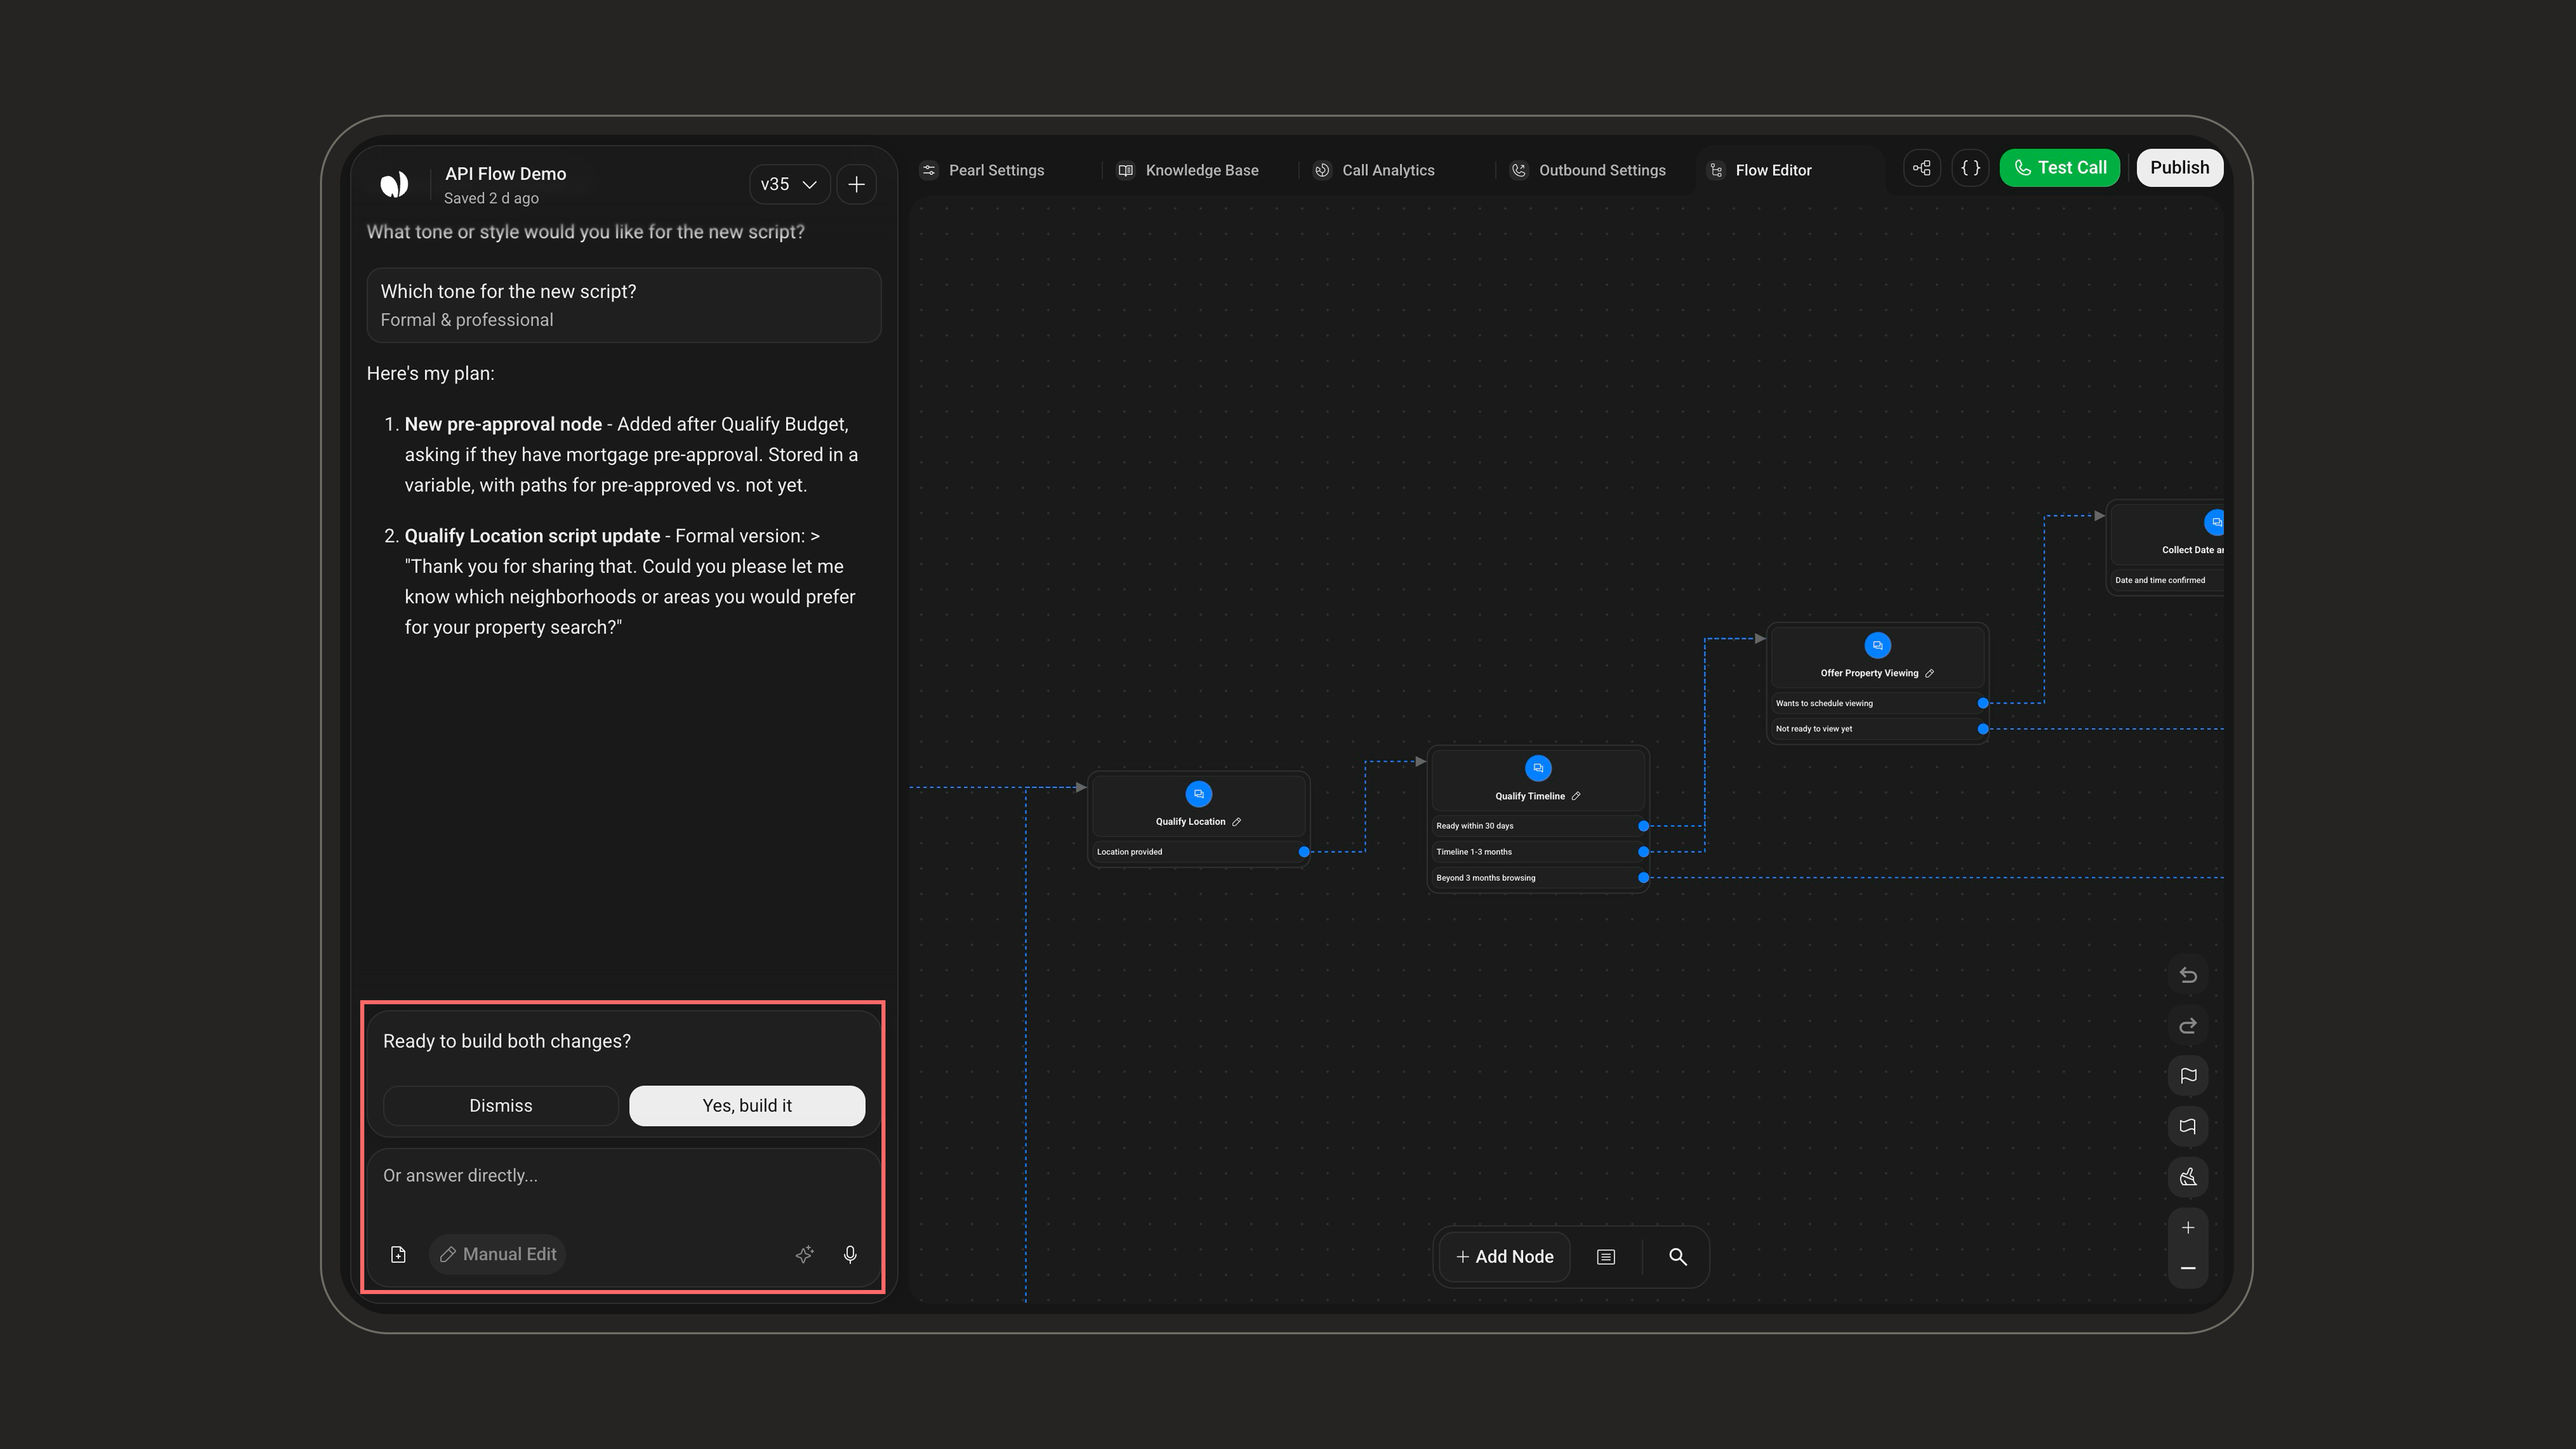2576x1449 pixels.
Task: Open the v35 version dropdown
Action: (x=789, y=184)
